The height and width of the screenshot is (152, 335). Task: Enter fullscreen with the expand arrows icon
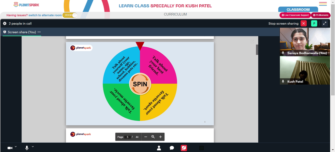[325, 23]
